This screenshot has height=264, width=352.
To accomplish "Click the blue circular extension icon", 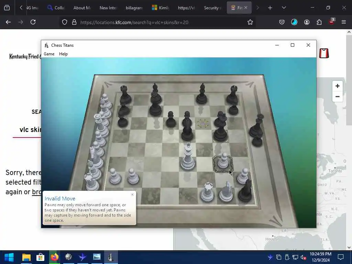I will 294,22.
